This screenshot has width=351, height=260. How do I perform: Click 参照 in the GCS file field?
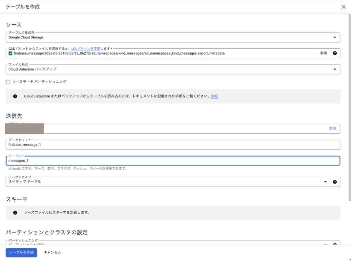coord(324,53)
